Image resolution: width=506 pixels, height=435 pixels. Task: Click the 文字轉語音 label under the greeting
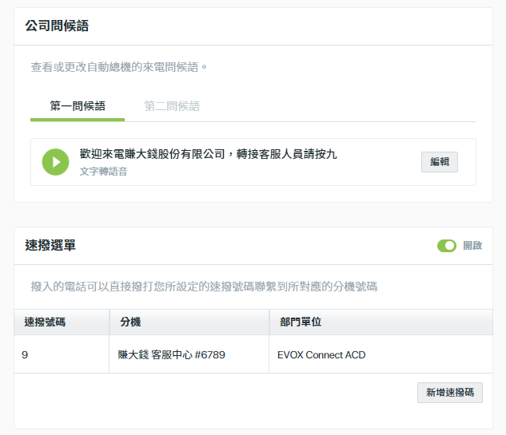point(104,171)
